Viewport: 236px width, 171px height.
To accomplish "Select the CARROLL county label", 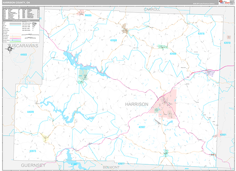I will 152,9.
